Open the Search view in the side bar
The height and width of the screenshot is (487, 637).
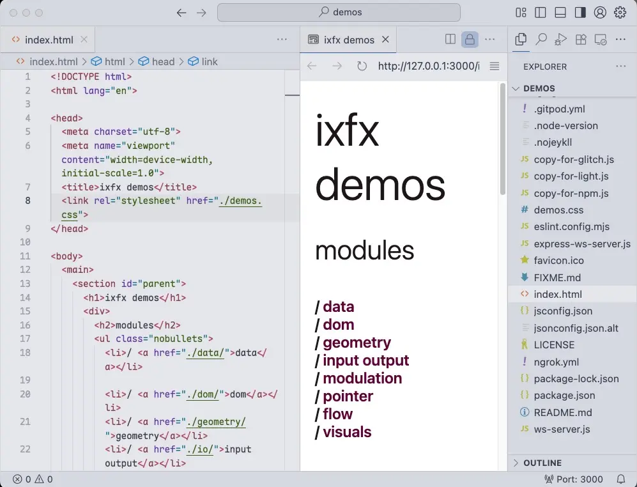pyautogui.click(x=541, y=40)
